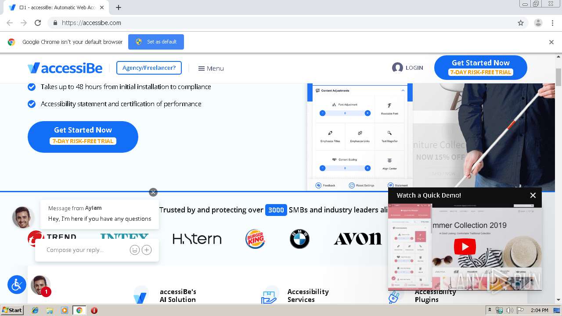The height and width of the screenshot is (316, 562).
Task: Open chat avatar with notification badge
Action: coord(40,285)
